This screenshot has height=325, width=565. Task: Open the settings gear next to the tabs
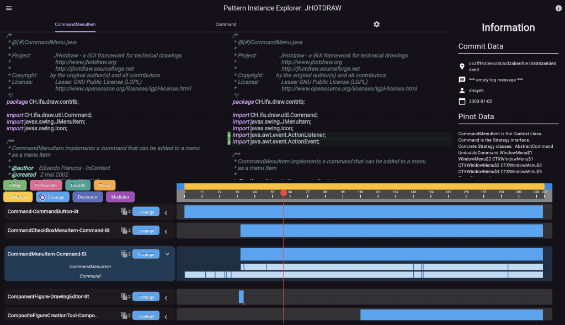click(x=376, y=24)
